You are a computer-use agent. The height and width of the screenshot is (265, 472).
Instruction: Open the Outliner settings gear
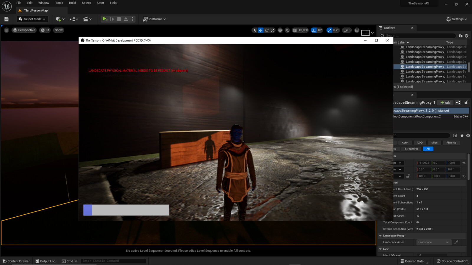(466, 36)
